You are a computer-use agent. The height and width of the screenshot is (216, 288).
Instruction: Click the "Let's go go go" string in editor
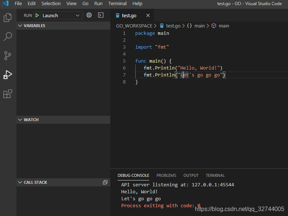pos(200,75)
